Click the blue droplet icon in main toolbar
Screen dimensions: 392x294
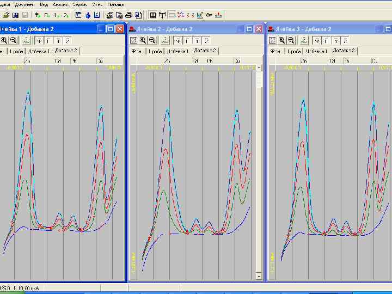point(88,15)
